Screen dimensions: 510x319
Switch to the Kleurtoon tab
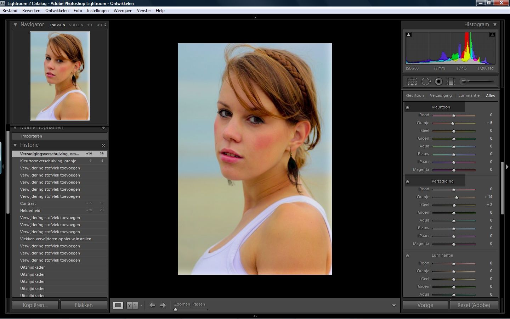tap(414, 96)
